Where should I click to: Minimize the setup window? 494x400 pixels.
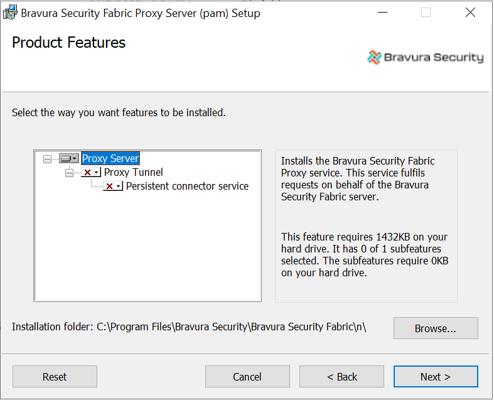coord(382,13)
